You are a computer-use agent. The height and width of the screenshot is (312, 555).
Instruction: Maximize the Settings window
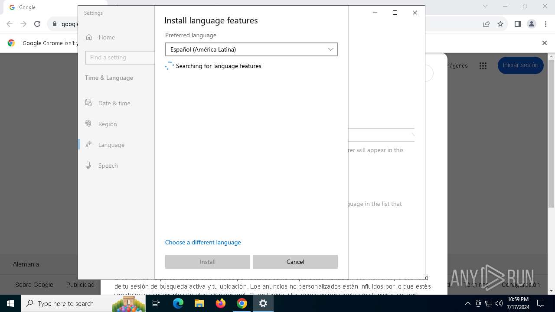pyautogui.click(x=395, y=13)
